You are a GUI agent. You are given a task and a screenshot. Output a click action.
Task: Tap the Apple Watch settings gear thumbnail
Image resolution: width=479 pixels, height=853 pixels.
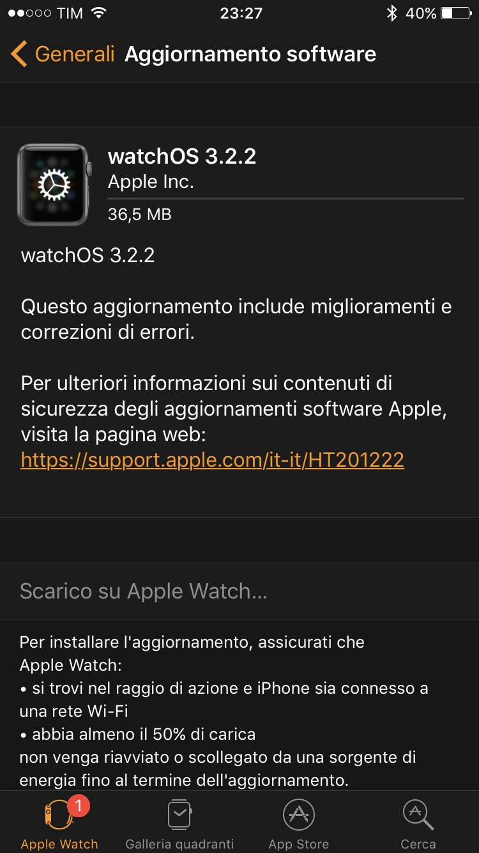(x=54, y=185)
